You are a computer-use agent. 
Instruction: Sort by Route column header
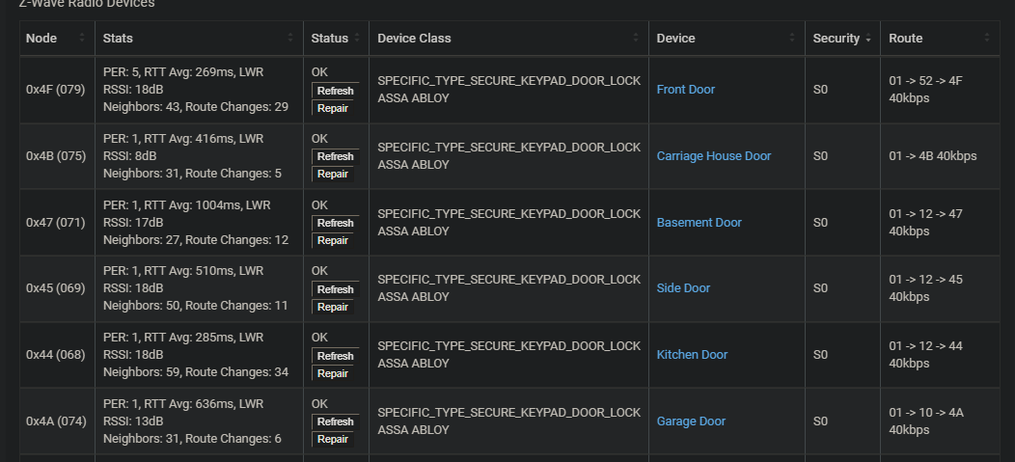905,39
